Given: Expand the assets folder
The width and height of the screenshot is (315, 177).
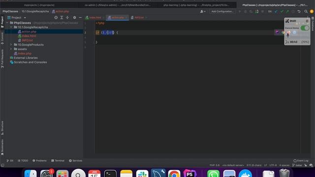Looking at the screenshot, I should [x=11, y=49].
